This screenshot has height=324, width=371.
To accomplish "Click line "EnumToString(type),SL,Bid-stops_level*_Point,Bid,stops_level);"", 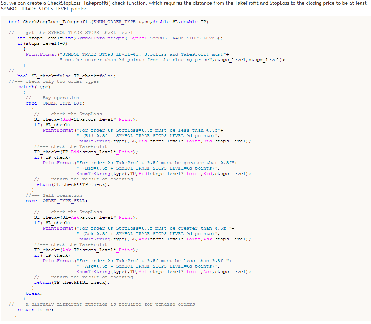I will click(x=163, y=141).
